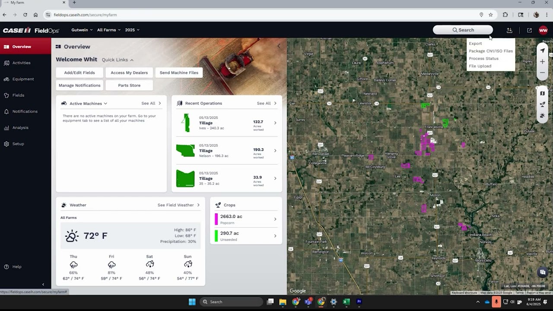This screenshot has width=553, height=311.
Task: Click the Recent Operations tractor icon
Action: point(179,103)
